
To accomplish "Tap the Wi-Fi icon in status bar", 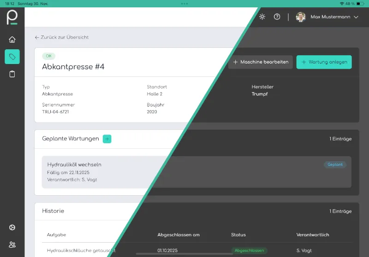I will [342, 4].
